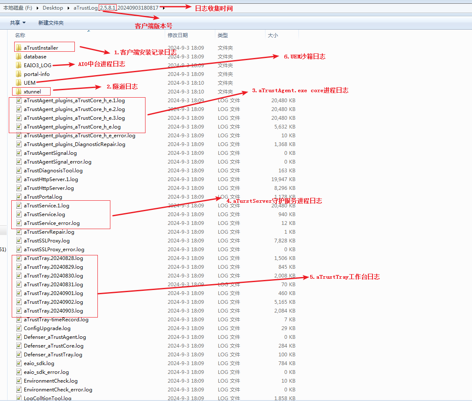The height and width of the screenshot is (401, 472).
Task: Click Desktop in the address breadcrumb
Action: (x=53, y=8)
